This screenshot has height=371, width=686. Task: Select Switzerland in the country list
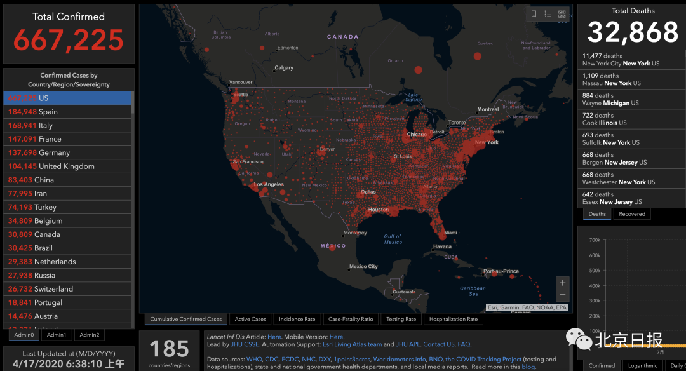67,289
